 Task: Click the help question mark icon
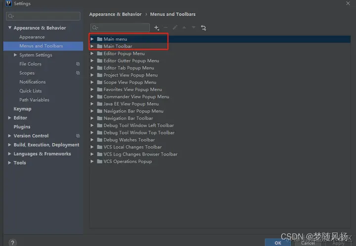(x=13, y=243)
